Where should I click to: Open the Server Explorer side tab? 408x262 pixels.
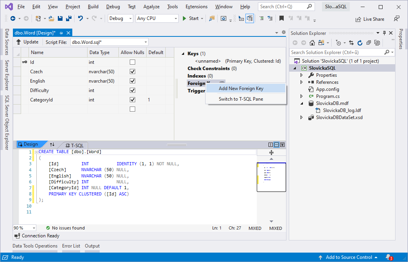click(7, 75)
